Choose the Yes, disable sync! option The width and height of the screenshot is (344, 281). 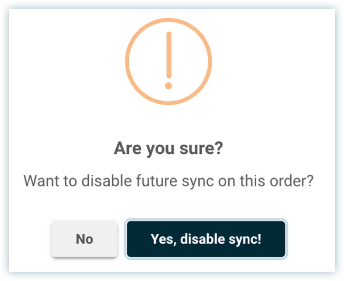tap(206, 239)
